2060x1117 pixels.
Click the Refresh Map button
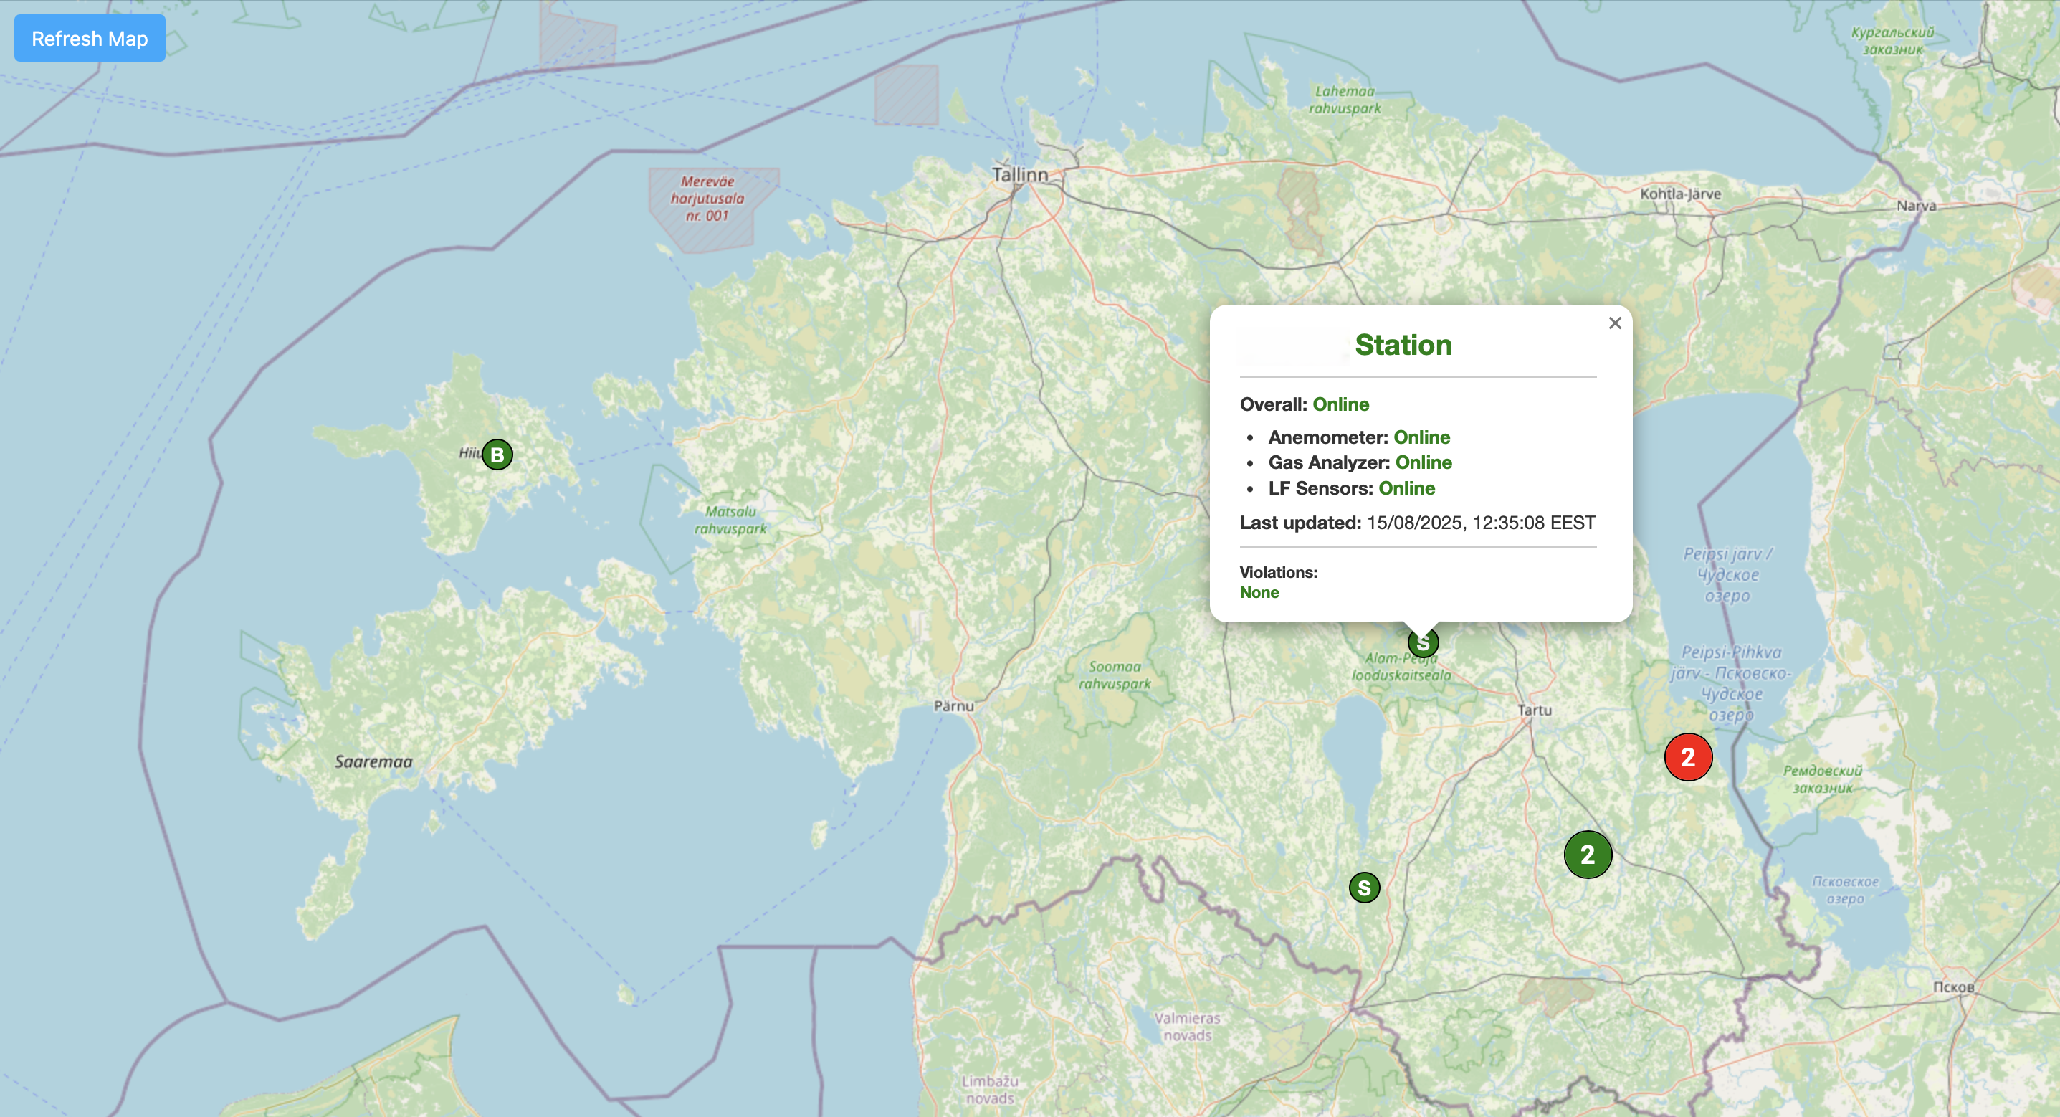click(90, 39)
